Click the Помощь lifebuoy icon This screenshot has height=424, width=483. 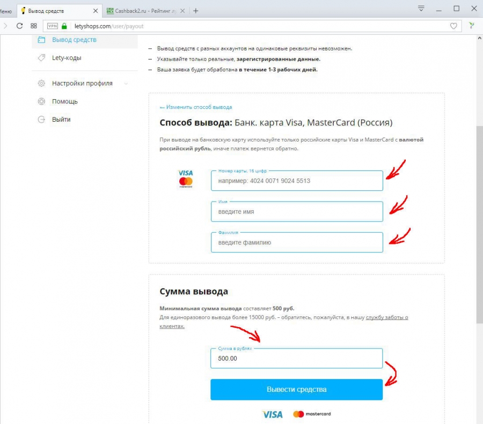(41, 101)
